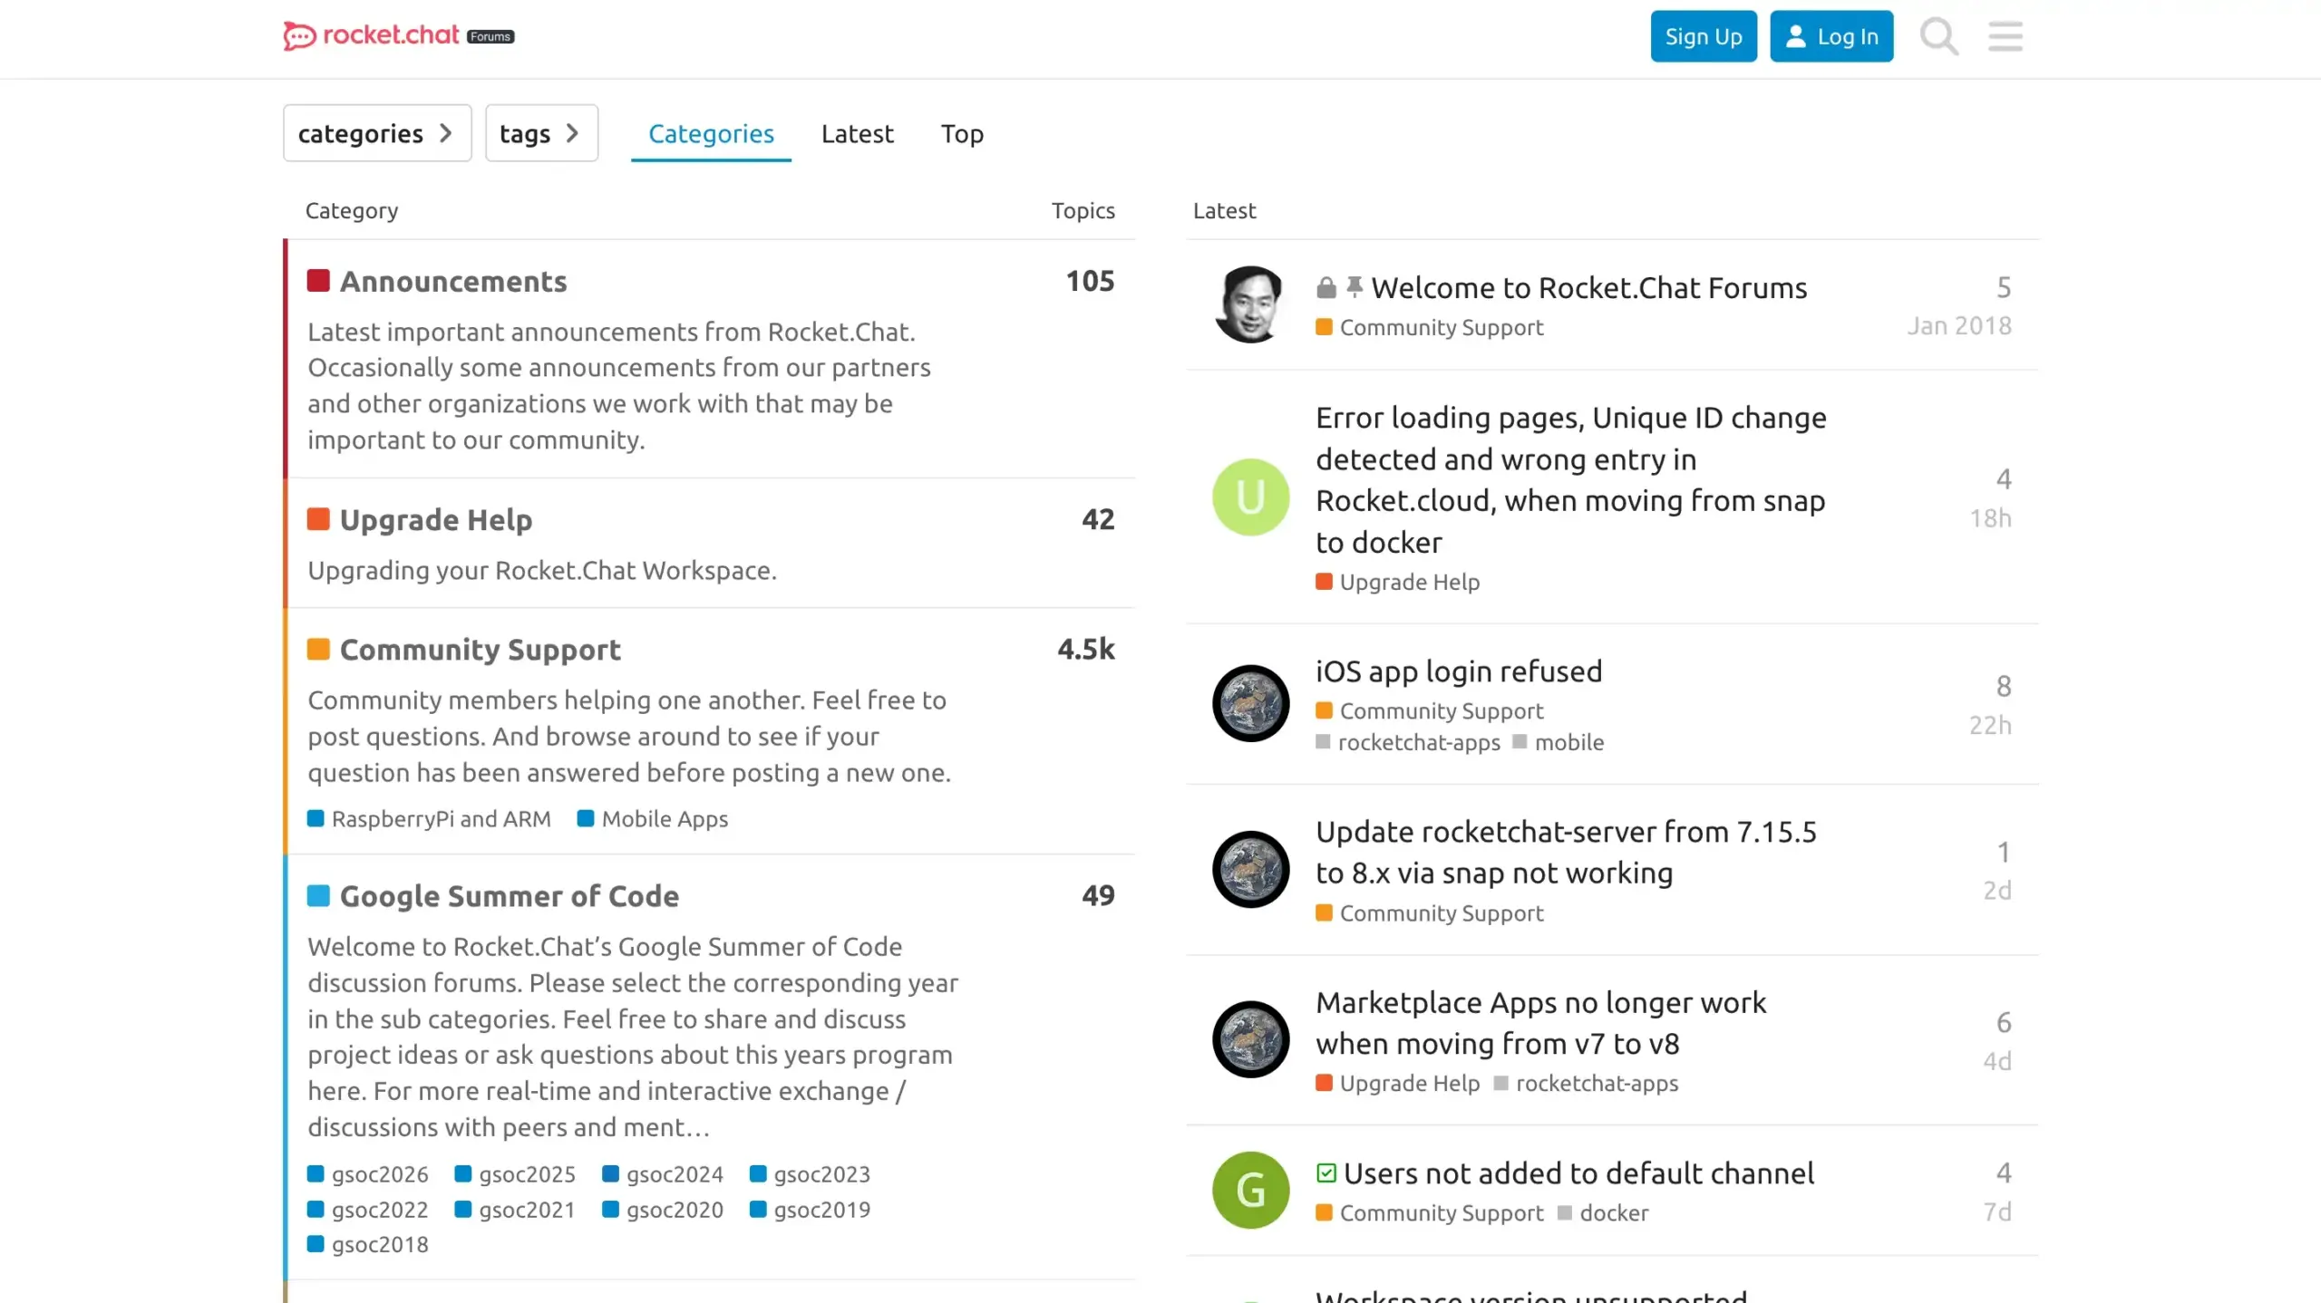Open the gsoc2025 subcategory
The image size is (2321, 1303).
coord(515,1174)
